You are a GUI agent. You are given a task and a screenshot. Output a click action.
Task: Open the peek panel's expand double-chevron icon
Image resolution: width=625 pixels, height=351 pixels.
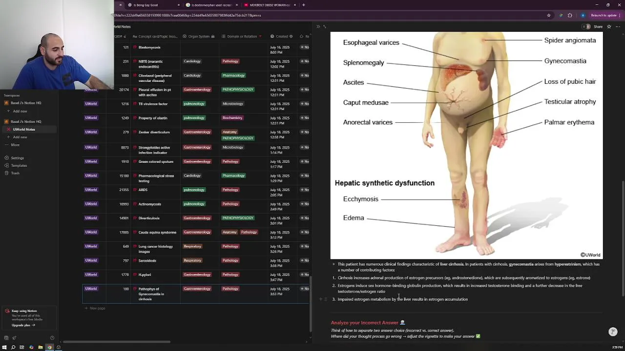click(x=318, y=26)
